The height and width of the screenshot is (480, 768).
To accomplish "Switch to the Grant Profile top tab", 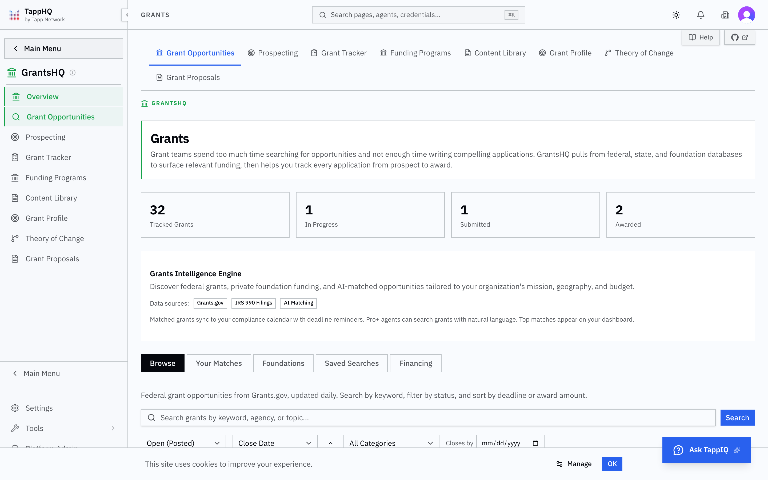I will coord(565,53).
